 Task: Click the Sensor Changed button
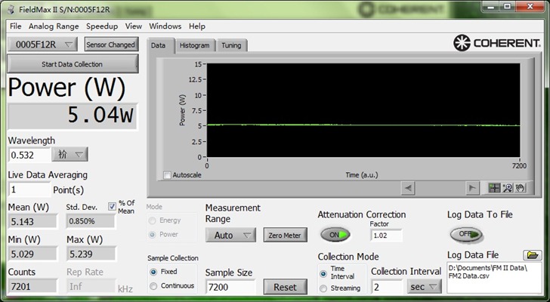point(111,45)
